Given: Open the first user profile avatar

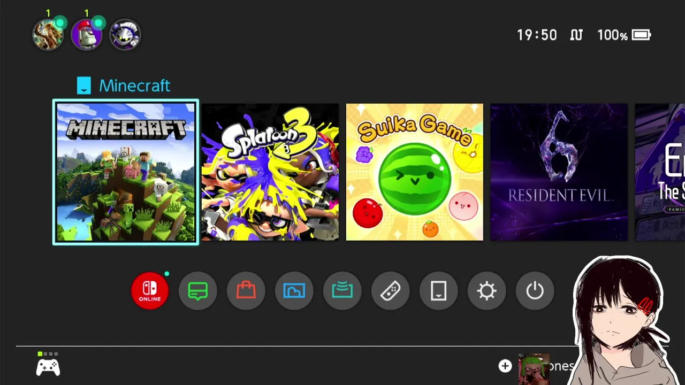Looking at the screenshot, I should tap(48, 35).
